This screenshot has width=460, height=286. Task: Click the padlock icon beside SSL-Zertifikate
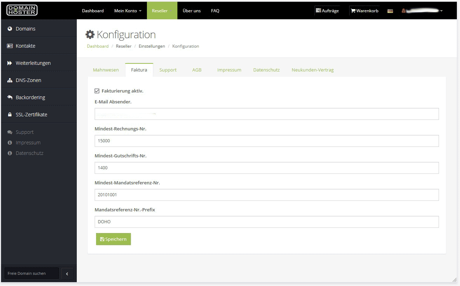pyautogui.click(x=10, y=115)
